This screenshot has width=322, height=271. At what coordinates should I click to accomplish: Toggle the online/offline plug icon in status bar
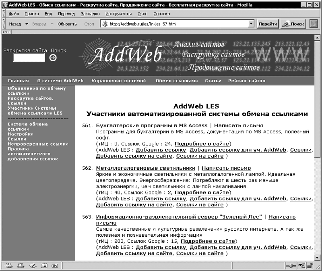pos(291,266)
